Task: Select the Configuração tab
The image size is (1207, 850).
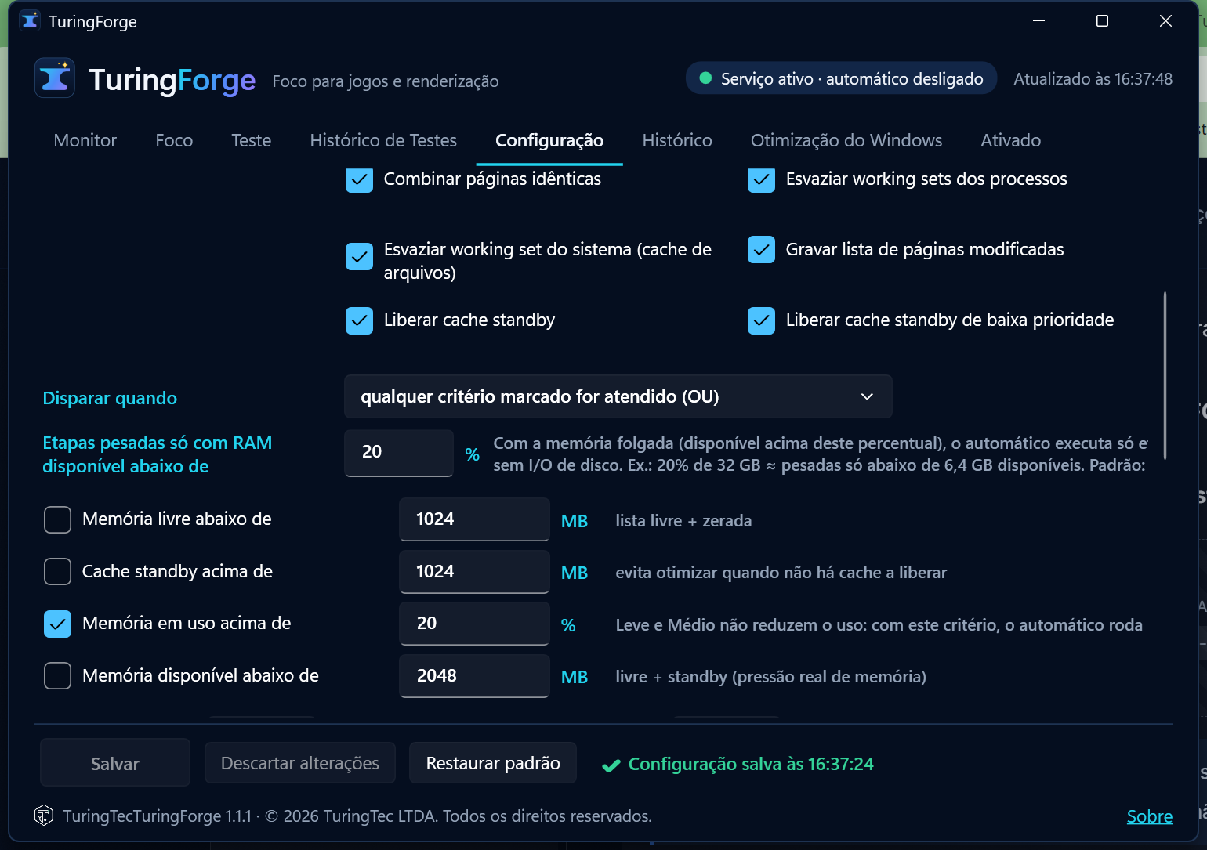Action: coord(549,140)
